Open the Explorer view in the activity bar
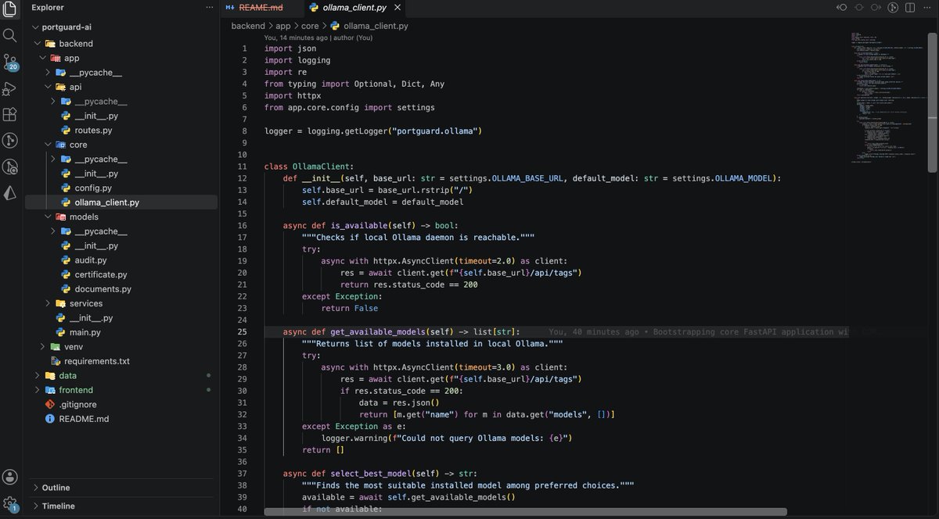This screenshot has width=939, height=519. 10,9
